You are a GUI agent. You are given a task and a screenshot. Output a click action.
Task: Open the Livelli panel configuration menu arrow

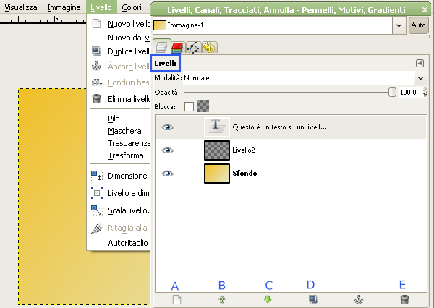[x=419, y=63]
